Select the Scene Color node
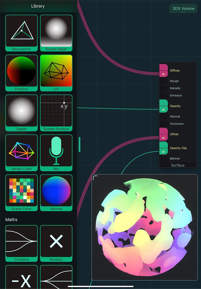Screen dimensions: 201x289 21,193
